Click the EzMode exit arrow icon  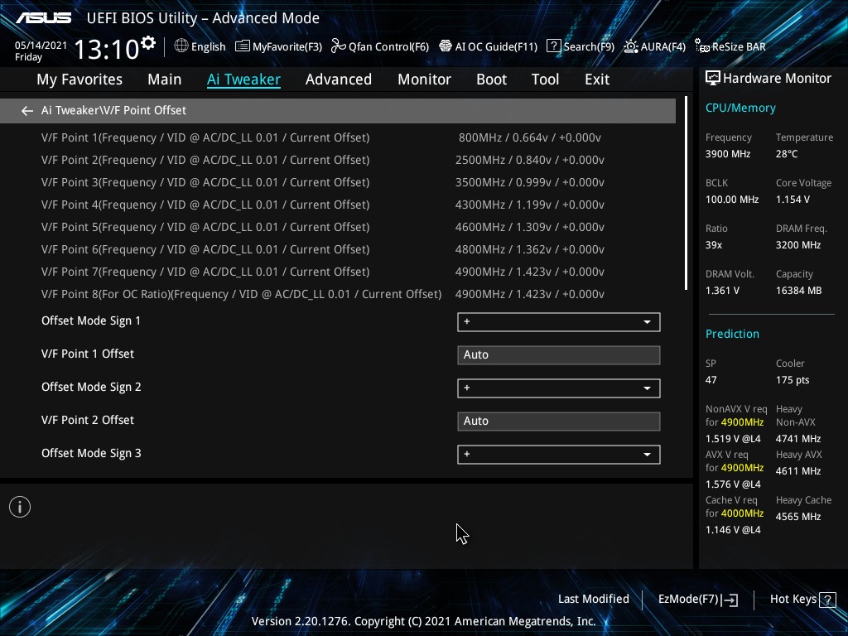pyautogui.click(x=730, y=600)
